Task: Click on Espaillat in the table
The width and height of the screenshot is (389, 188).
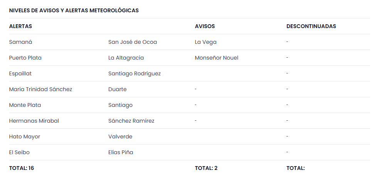Action: (x=20, y=73)
